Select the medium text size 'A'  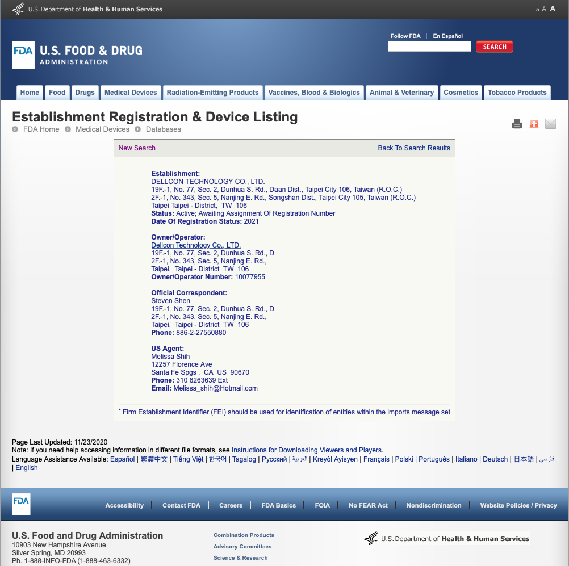pos(544,10)
